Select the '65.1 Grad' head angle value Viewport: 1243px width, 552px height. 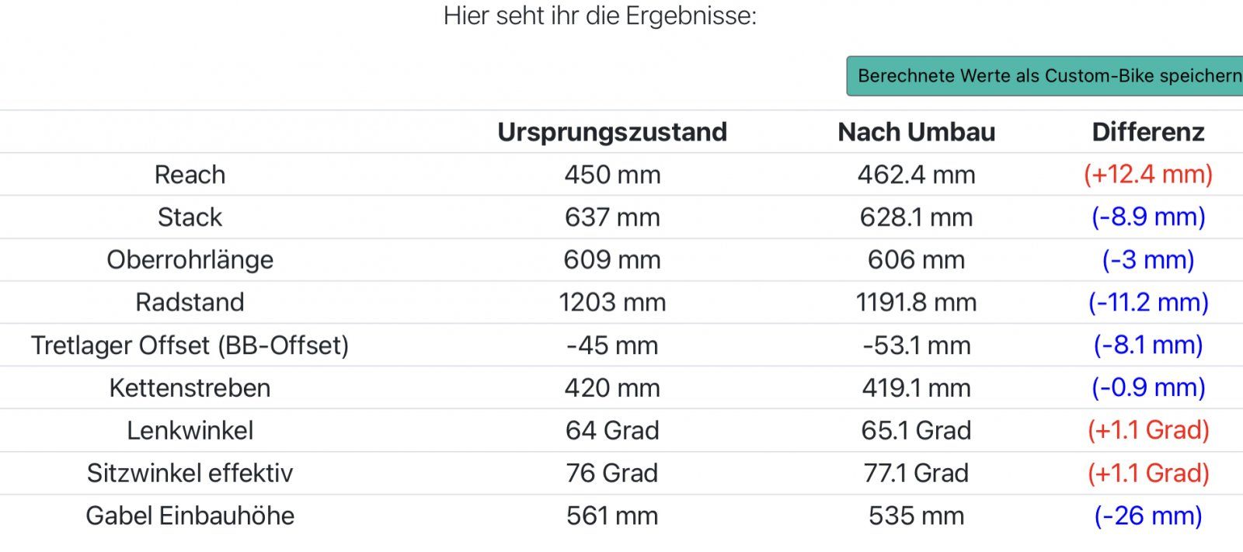tap(916, 430)
